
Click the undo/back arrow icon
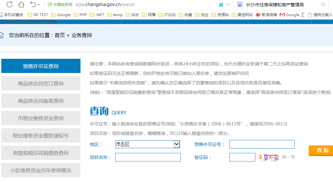click(33, 4)
